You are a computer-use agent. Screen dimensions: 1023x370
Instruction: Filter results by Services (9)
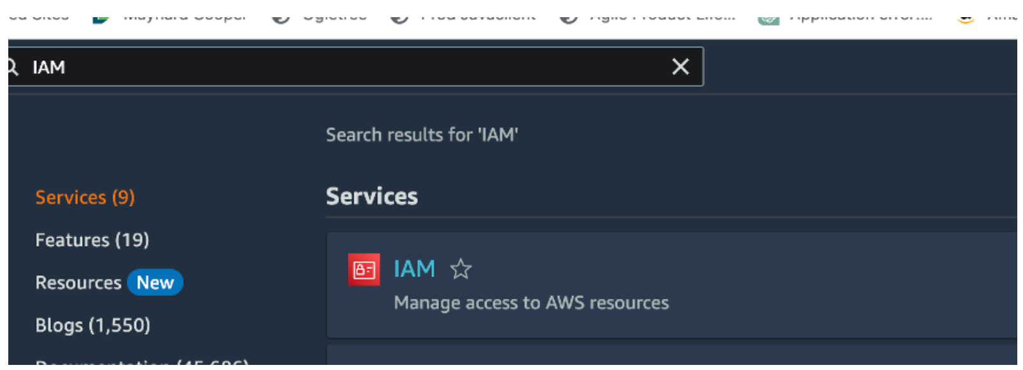point(85,197)
